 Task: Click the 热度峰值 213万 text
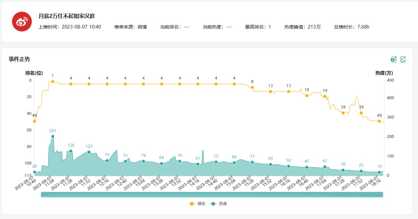coord(302,27)
